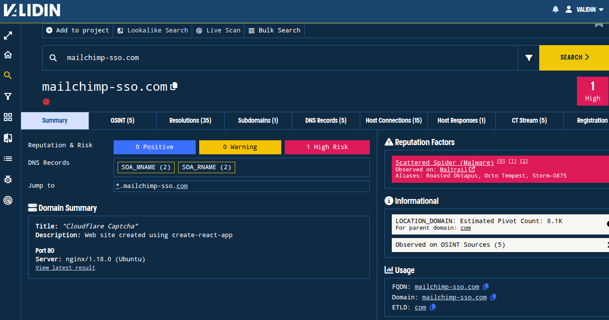This screenshot has width=609, height=320.
Task: Open the Host Connections (15) tab
Action: pyautogui.click(x=394, y=121)
